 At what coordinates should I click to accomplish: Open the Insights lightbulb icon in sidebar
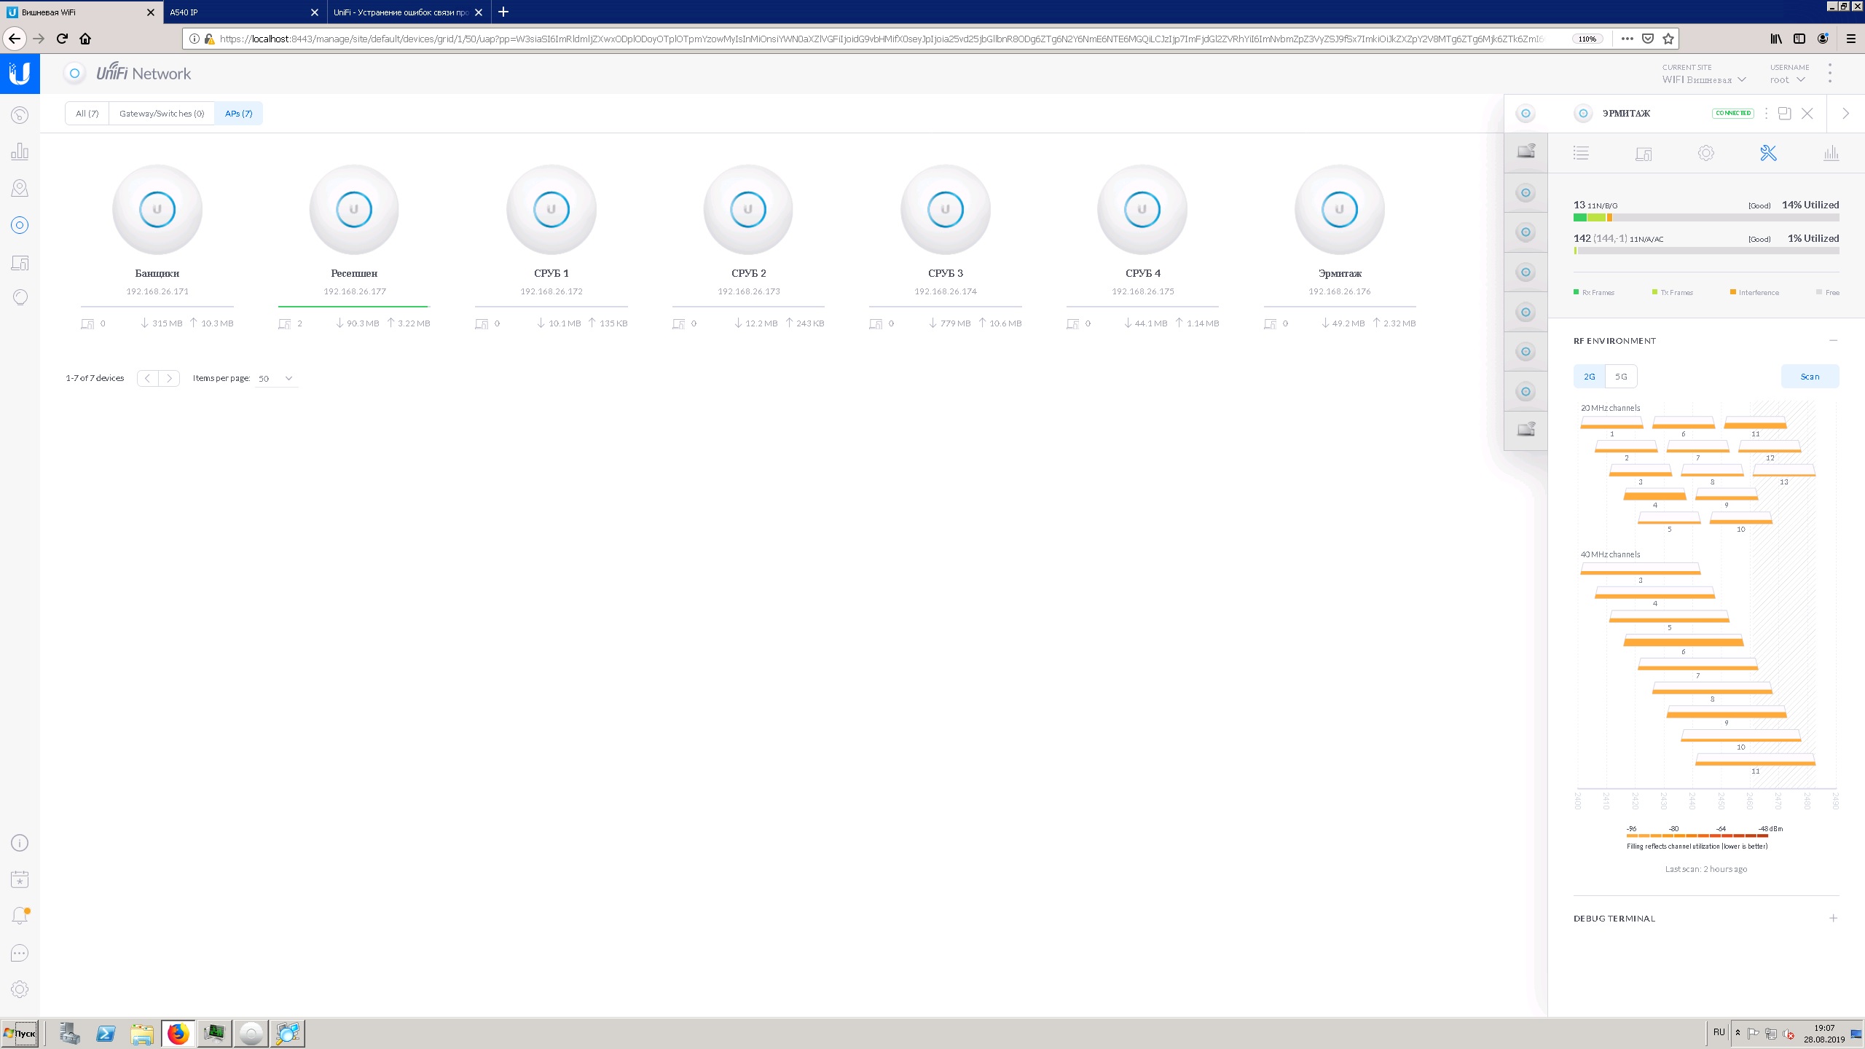coord(20,297)
